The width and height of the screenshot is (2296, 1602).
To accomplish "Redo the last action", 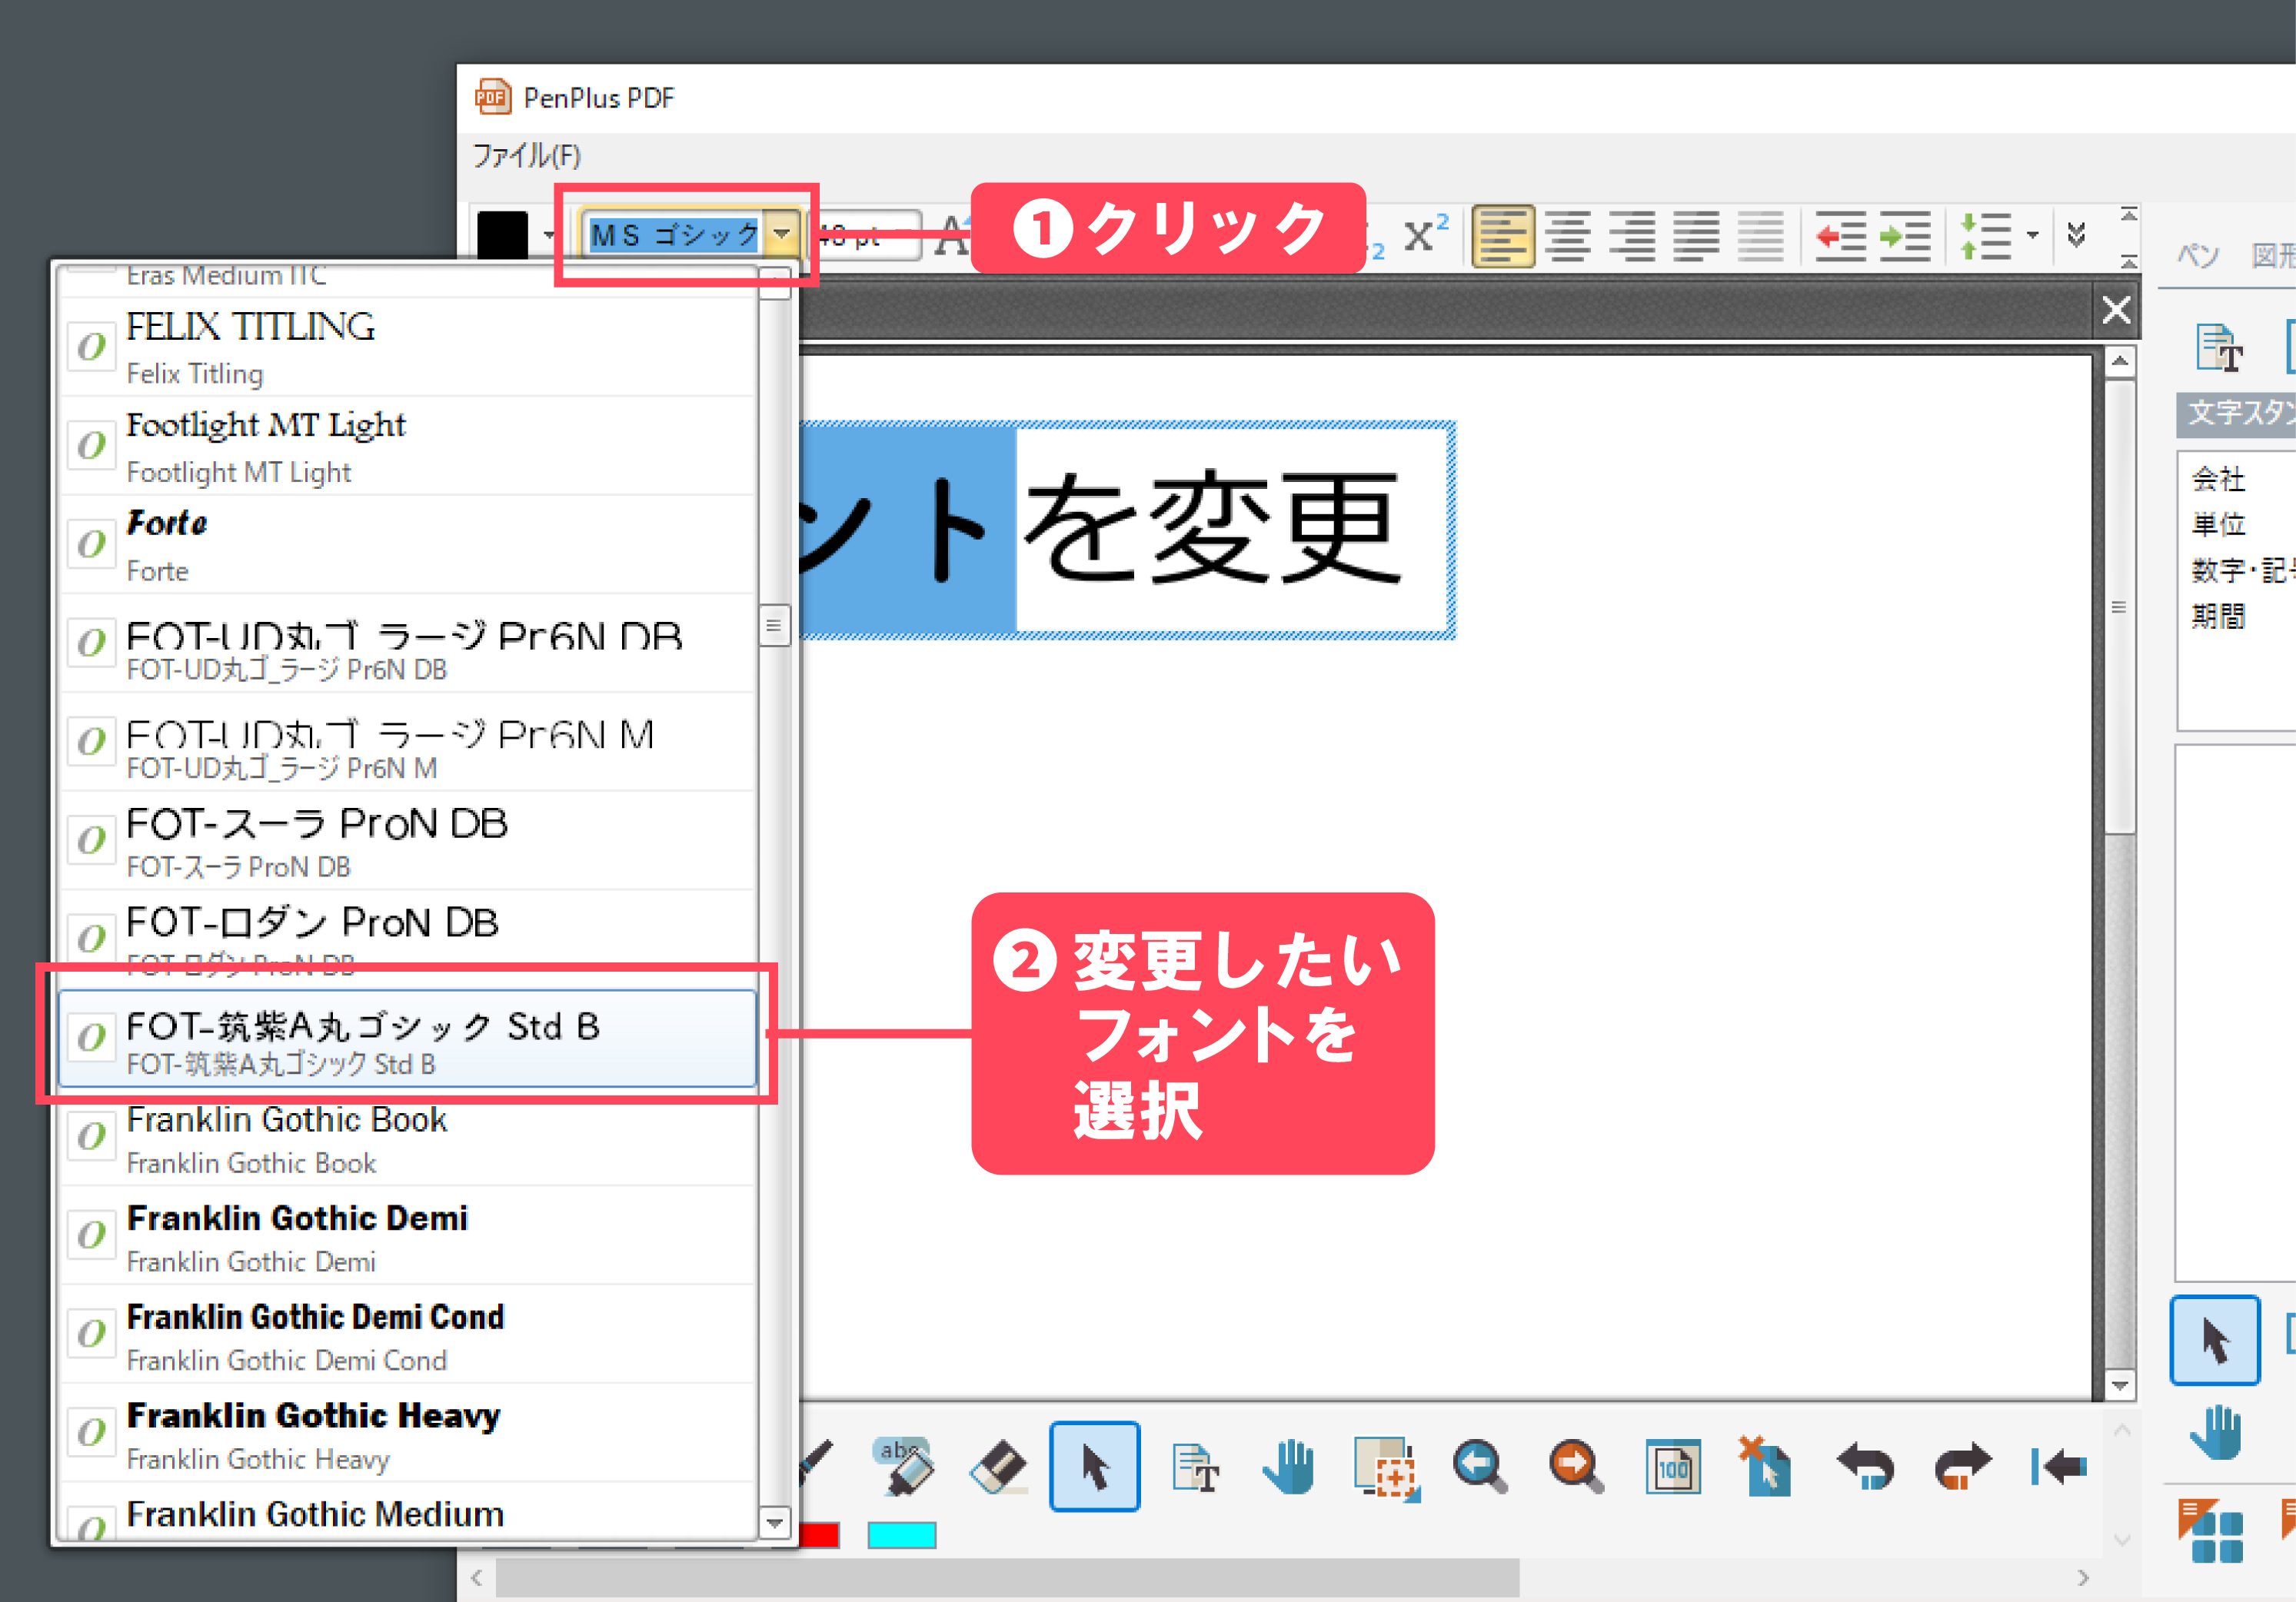I will pos(1962,1467).
